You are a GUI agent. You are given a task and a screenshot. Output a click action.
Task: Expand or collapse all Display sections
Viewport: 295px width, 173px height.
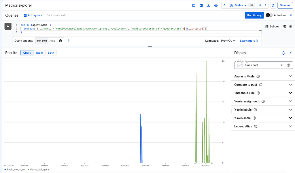(283, 53)
